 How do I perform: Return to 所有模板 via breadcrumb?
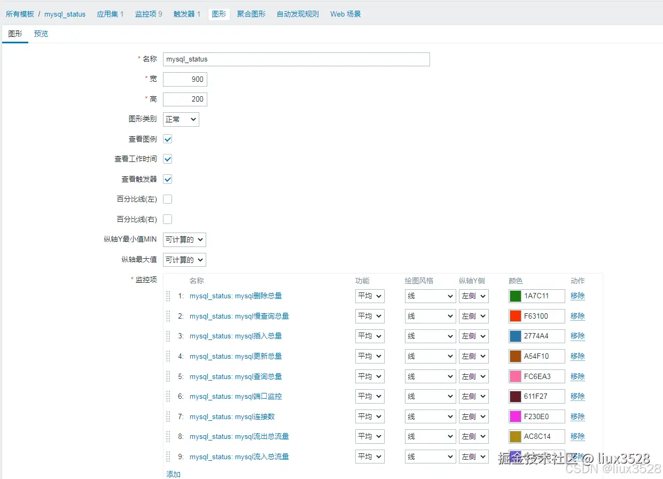[19, 14]
